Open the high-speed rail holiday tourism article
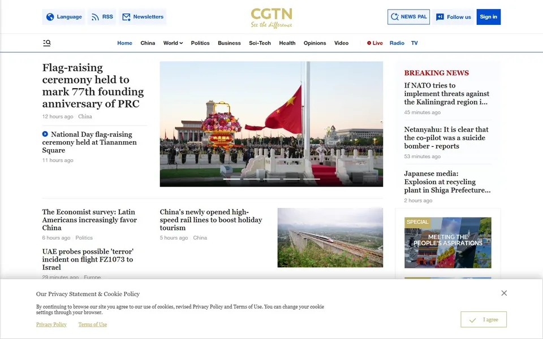The image size is (543, 339). coord(211,220)
